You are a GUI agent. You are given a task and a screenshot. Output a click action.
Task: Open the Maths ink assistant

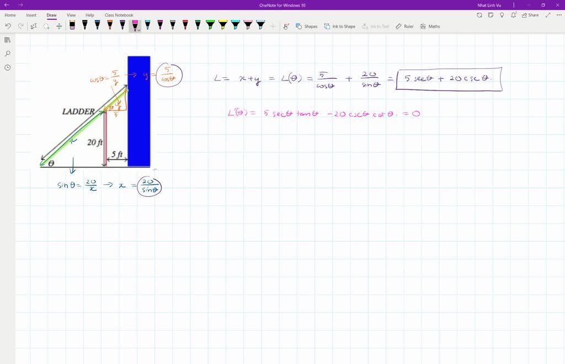point(430,26)
